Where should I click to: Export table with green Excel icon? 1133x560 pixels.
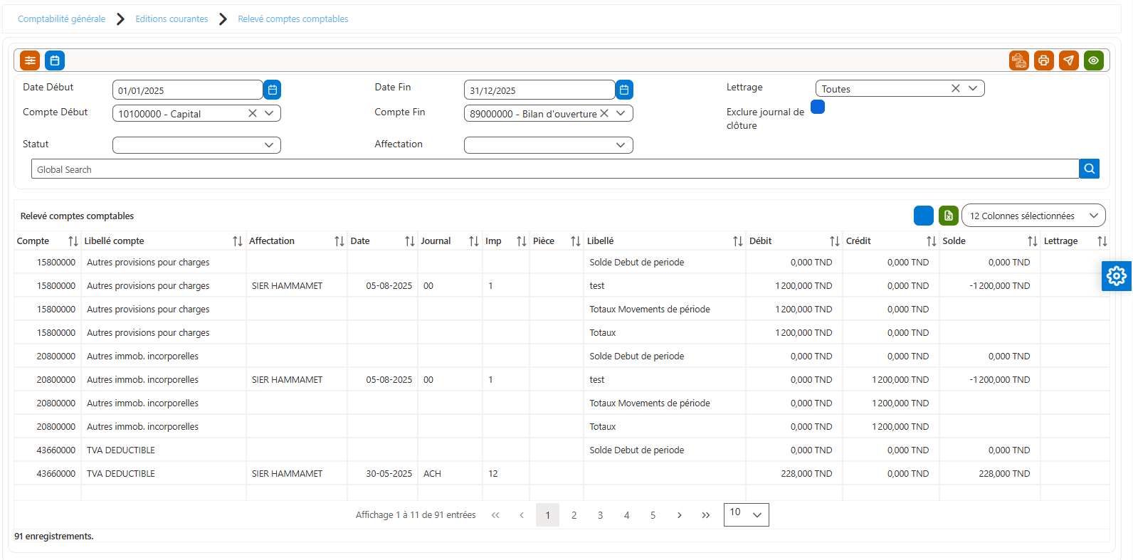click(x=949, y=216)
